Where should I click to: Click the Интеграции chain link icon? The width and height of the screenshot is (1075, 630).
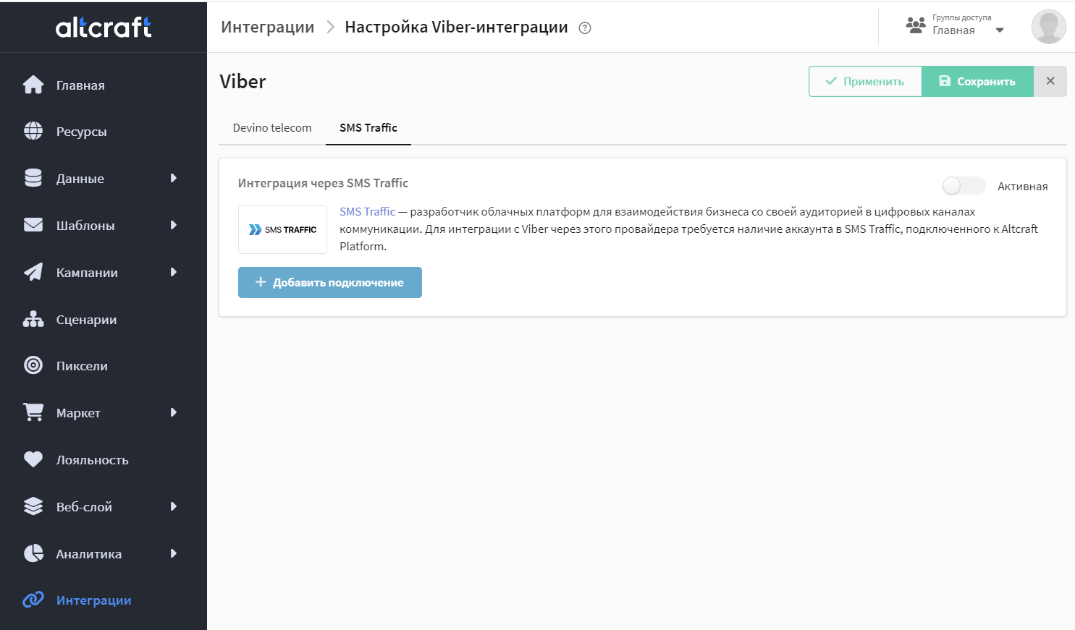(33, 600)
